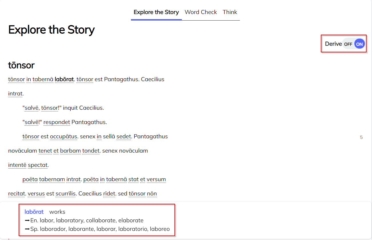Look up the word spectat
This screenshot has height=240, width=372.
[x=38, y=165]
